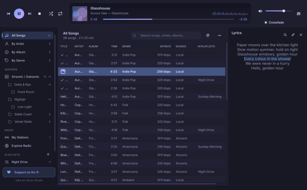The image size is (307, 190).
Task: Toggle checkmark on the 2:36 song row
Action: (62, 88)
